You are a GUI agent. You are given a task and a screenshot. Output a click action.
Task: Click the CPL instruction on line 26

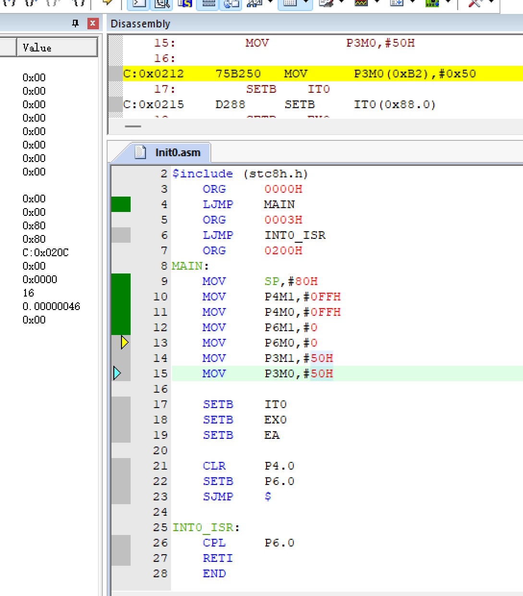[214, 543]
